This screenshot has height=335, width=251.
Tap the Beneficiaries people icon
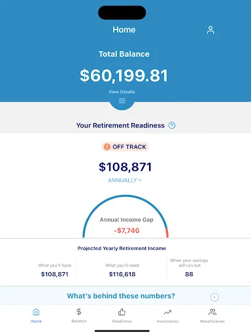(x=212, y=312)
